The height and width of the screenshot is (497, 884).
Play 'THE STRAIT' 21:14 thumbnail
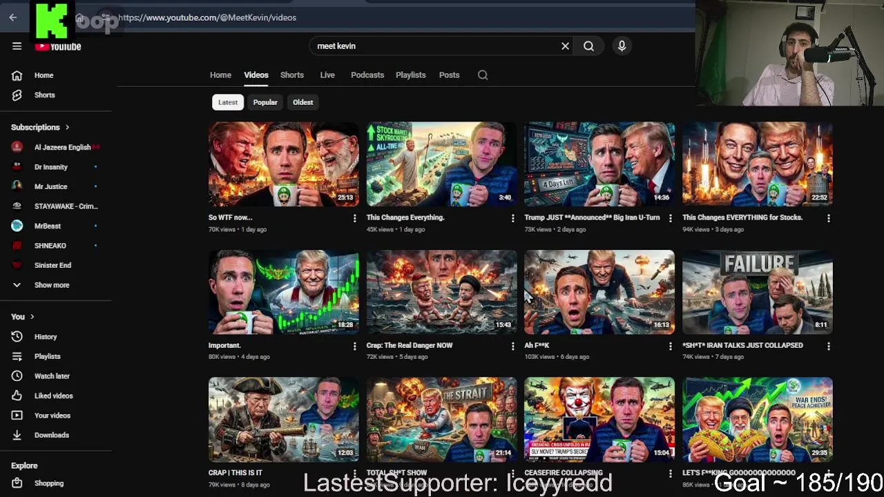(x=441, y=420)
